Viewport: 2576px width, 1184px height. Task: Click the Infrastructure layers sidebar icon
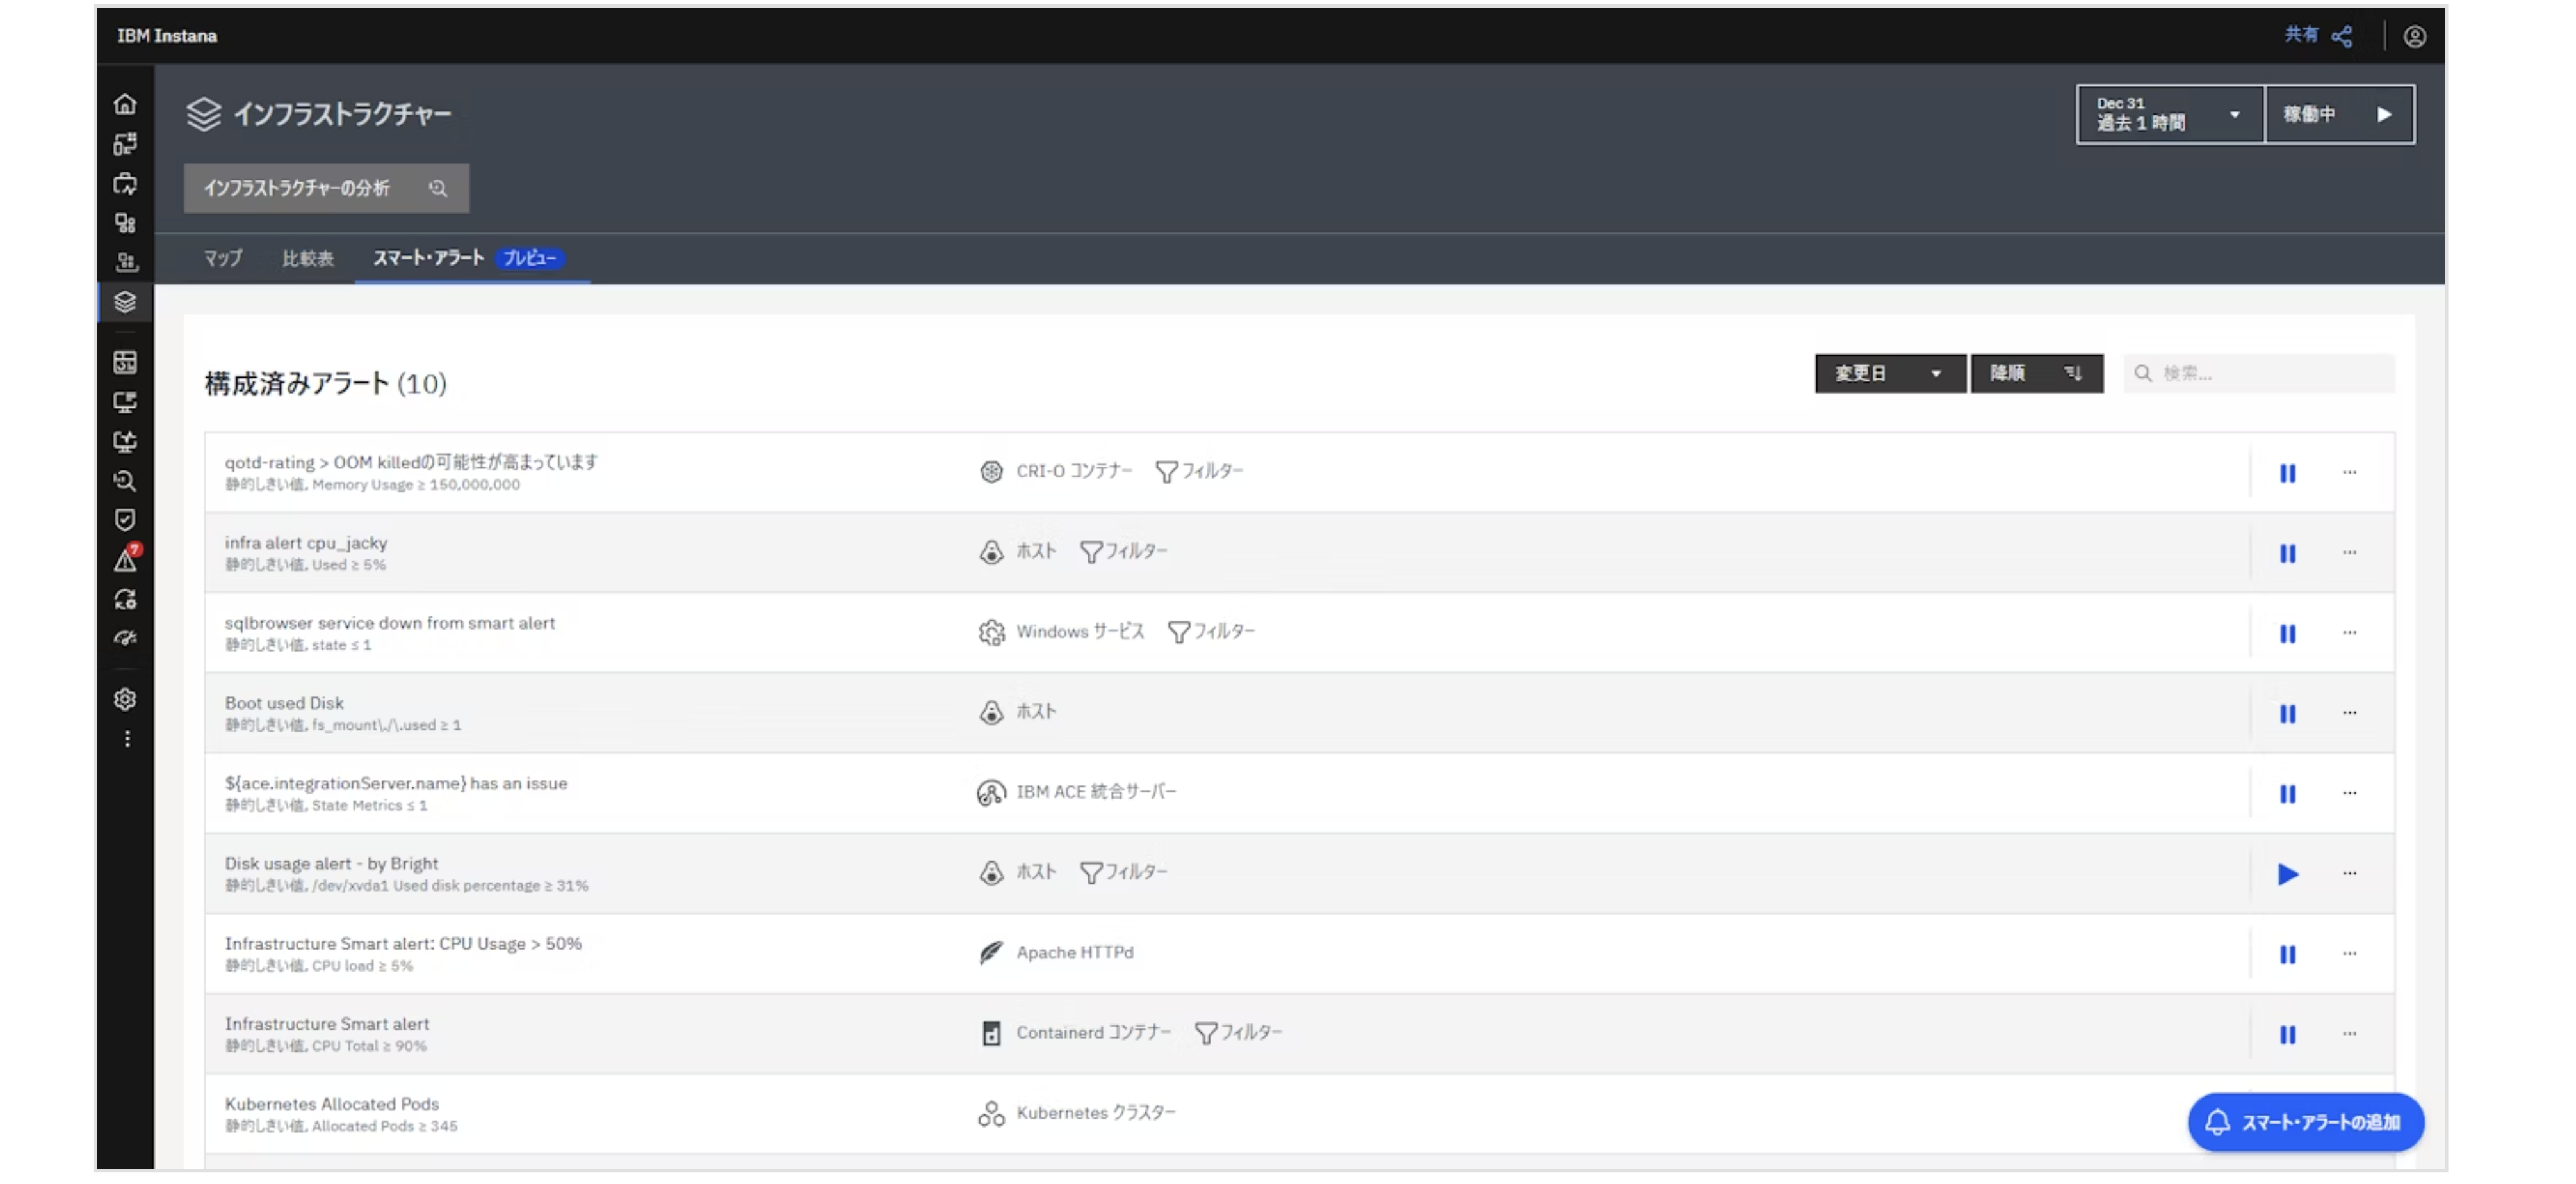coord(125,301)
